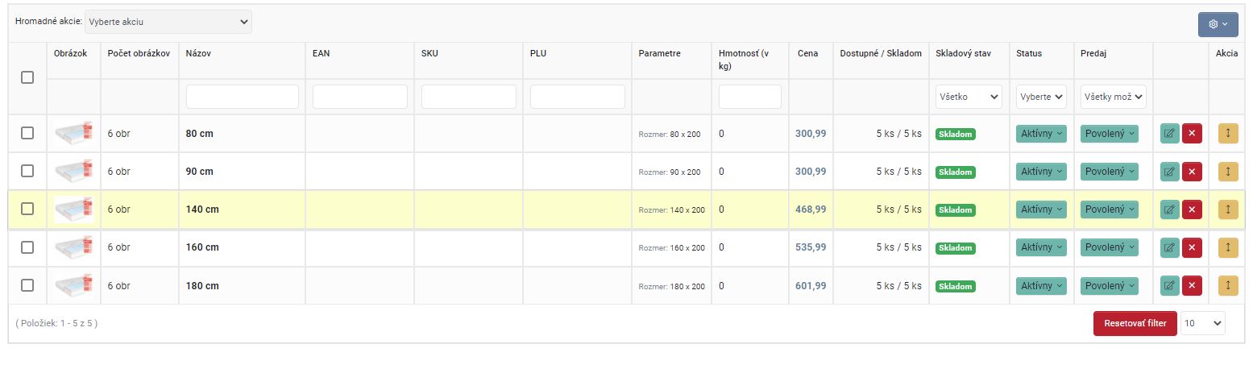Click the reorder arrow icon for 140 cm
Viewport: 1253px width, 365px height.
click(1227, 209)
